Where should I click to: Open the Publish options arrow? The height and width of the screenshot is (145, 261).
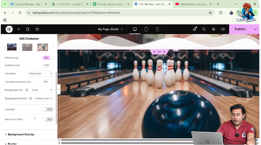click(x=255, y=29)
